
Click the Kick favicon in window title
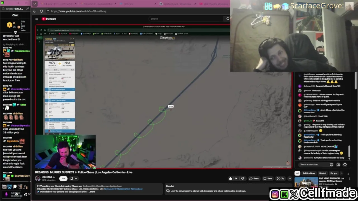2,3
